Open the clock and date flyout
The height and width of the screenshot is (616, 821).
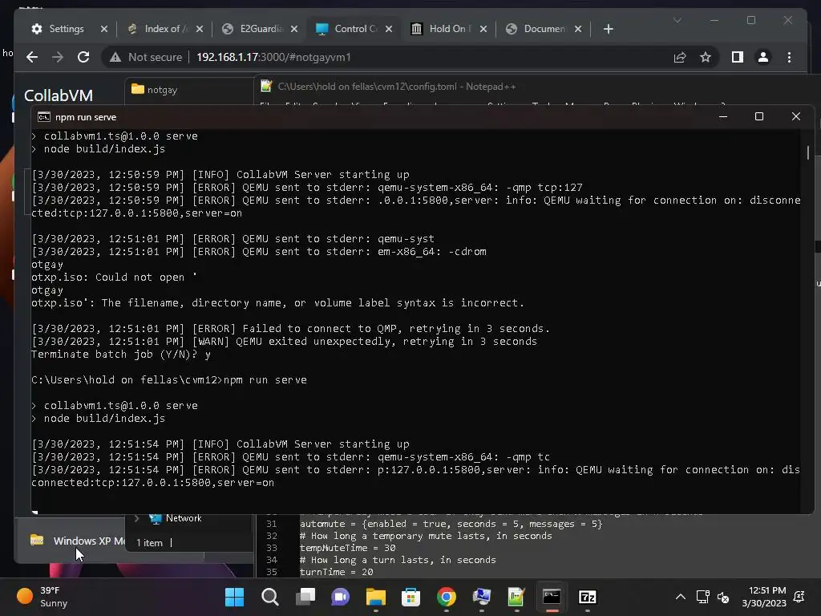[764, 597]
